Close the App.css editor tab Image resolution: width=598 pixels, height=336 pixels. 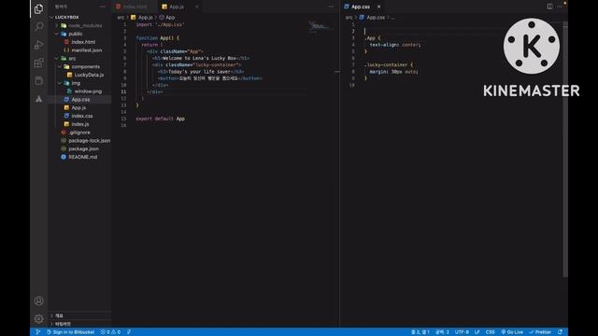(x=378, y=7)
